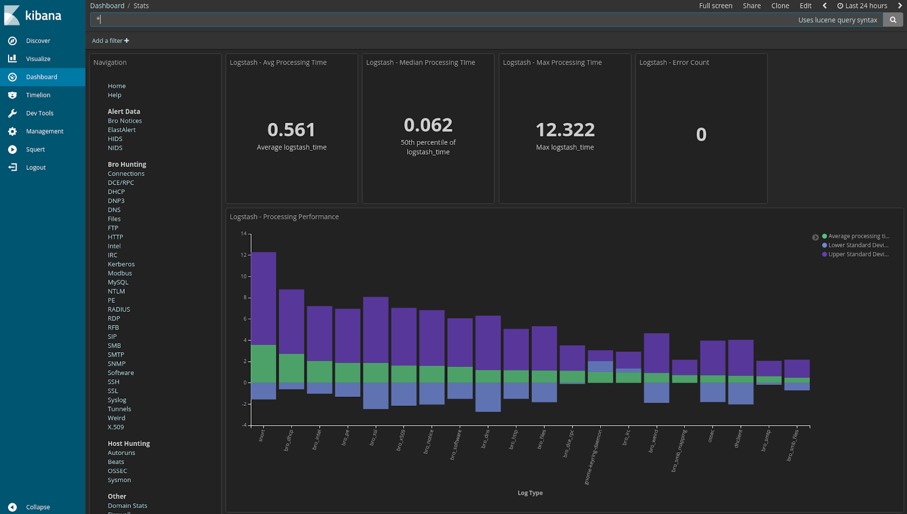Open NIDS navigation link
This screenshot has height=514, width=907.
coord(115,148)
